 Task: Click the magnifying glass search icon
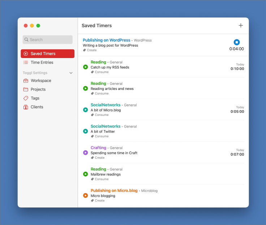tap(26, 39)
